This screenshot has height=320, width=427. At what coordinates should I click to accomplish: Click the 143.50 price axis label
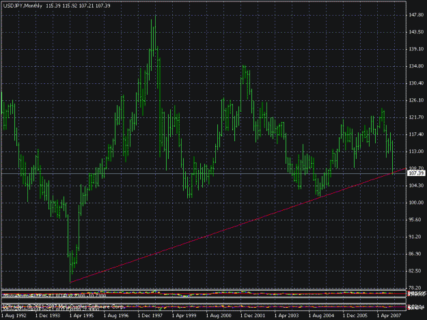click(416, 32)
